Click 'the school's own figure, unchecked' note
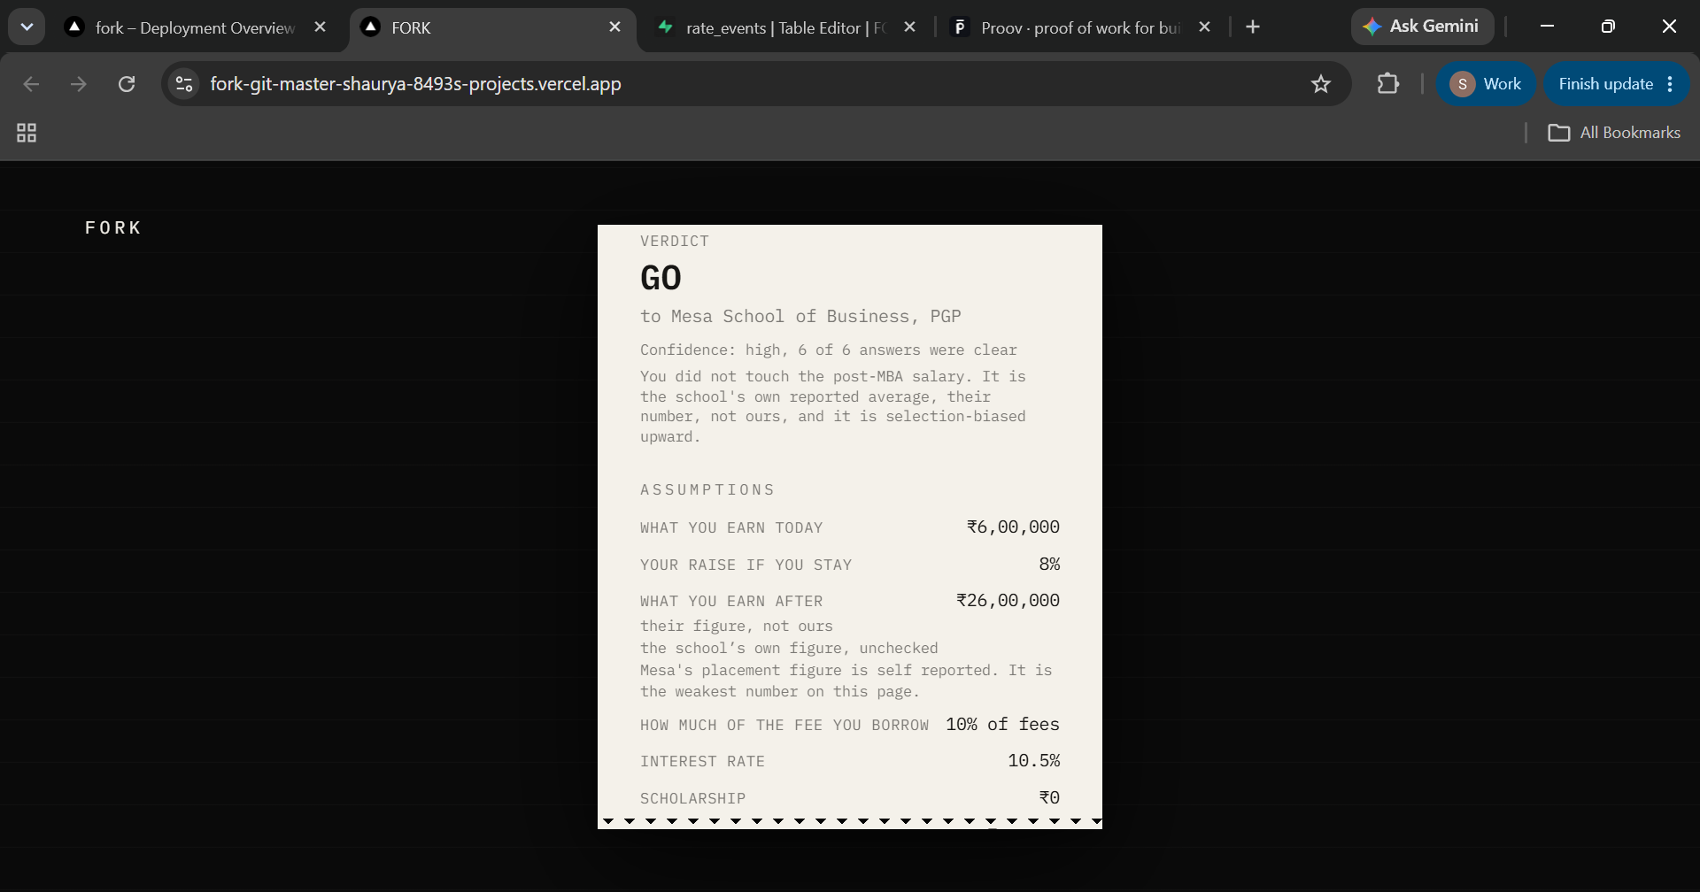Viewport: 1700px width, 892px height. (789, 649)
